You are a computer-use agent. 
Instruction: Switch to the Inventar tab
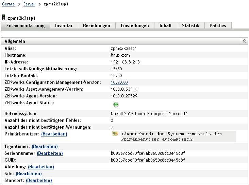click(64, 25)
